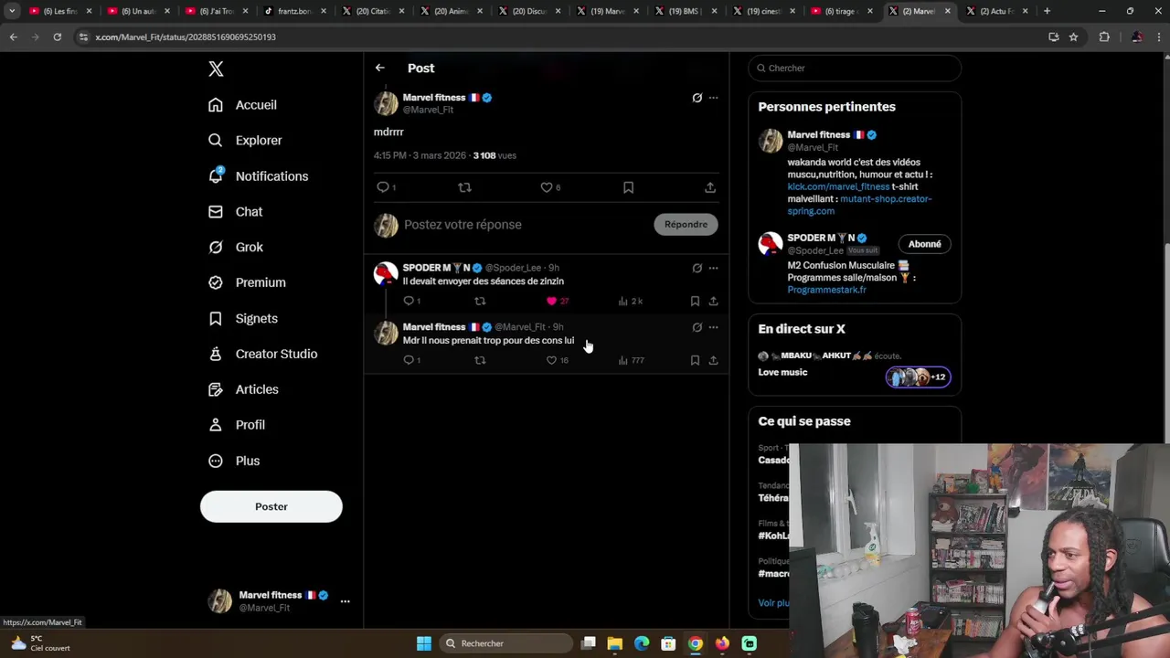Bookmark 'Mdr Il nous prenait' comment
Image resolution: width=1170 pixels, height=658 pixels.
[695, 360]
